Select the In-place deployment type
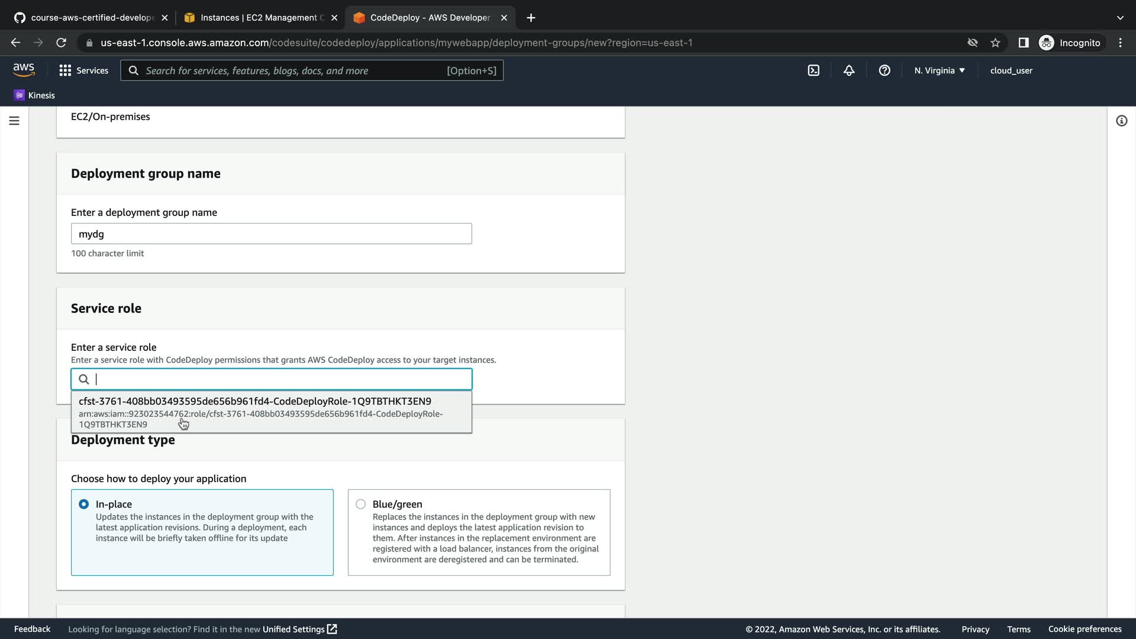1136x639 pixels. (84, 504)
